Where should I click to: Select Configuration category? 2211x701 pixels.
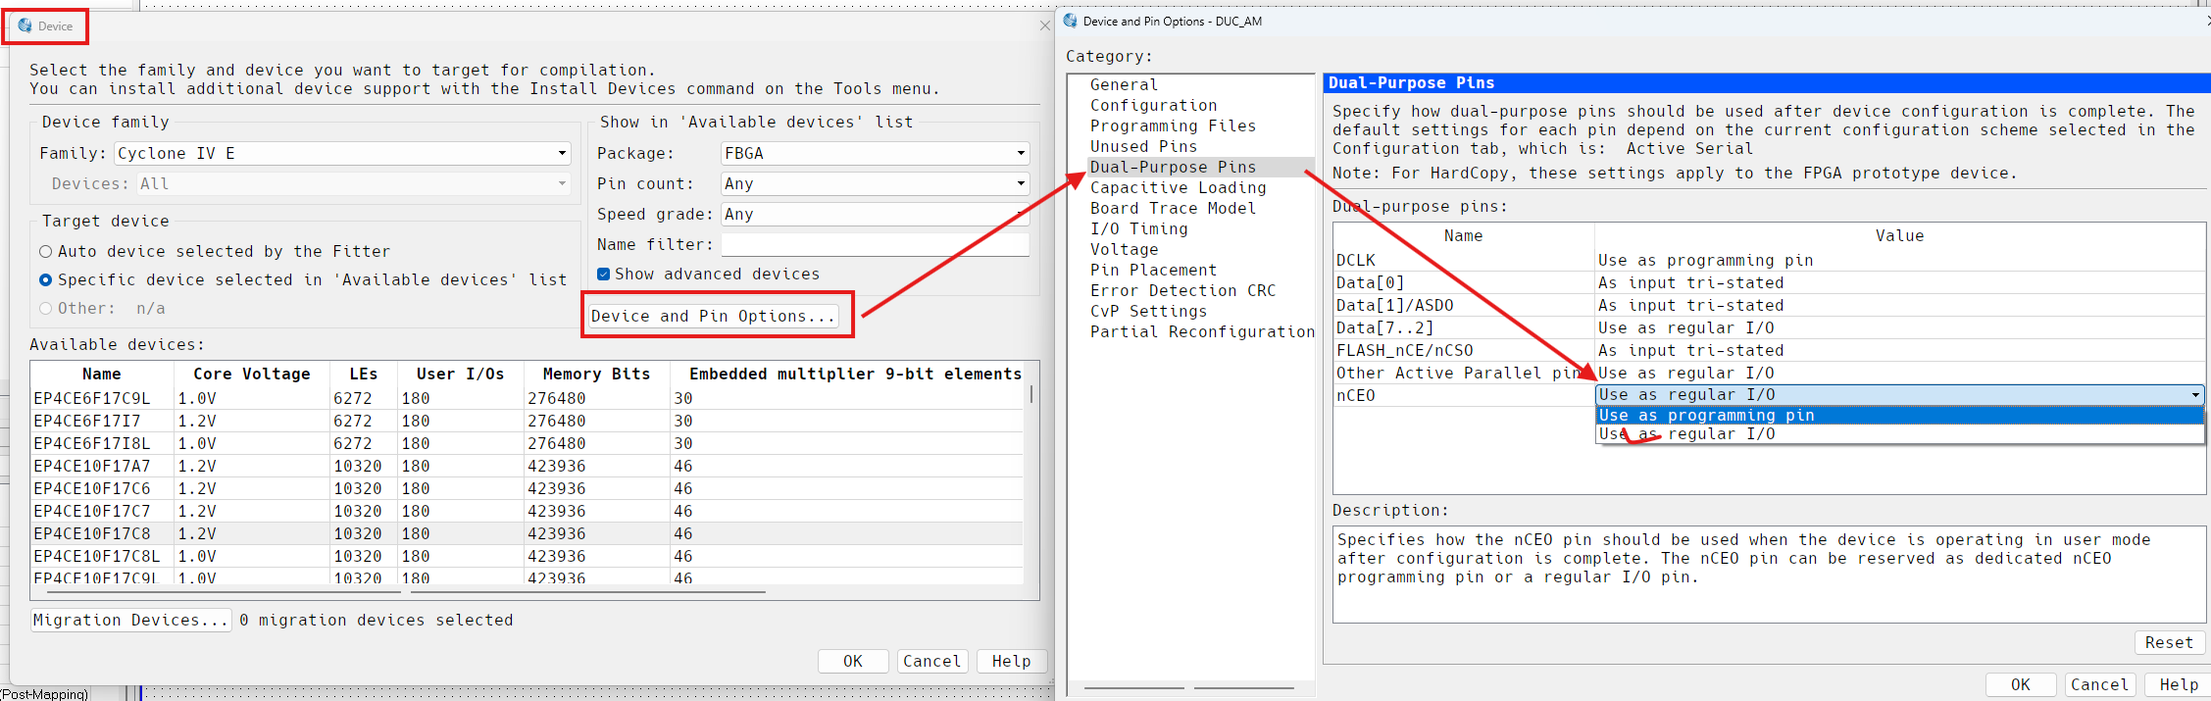point(1153,106)
